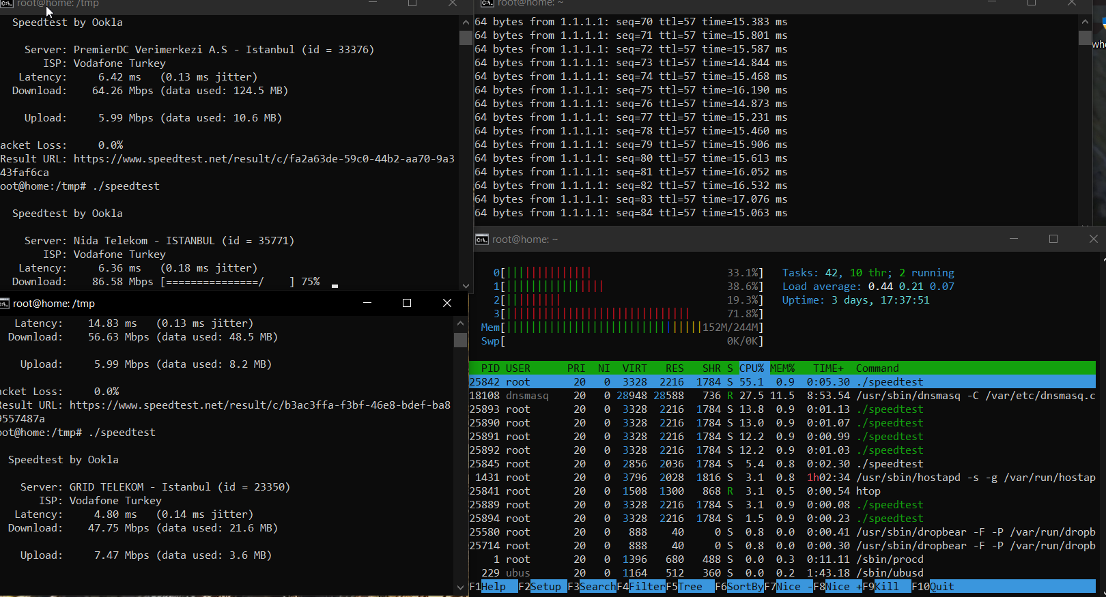The height and width of the screenshot is (597, 1106).
Task: Close the htop terminal window
Action: tap(1093, 239)
